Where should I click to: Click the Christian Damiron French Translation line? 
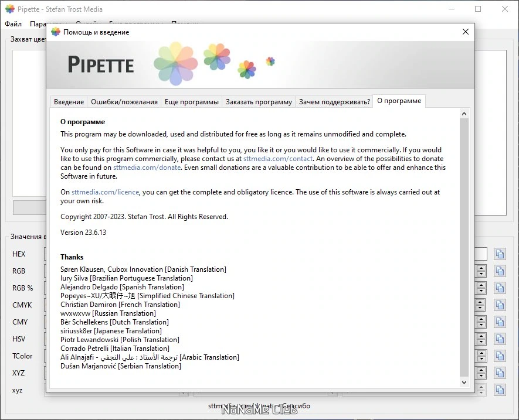click(120, 305)
